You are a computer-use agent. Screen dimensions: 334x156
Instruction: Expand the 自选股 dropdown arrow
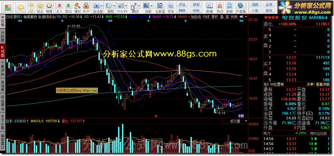coord(102,6)
